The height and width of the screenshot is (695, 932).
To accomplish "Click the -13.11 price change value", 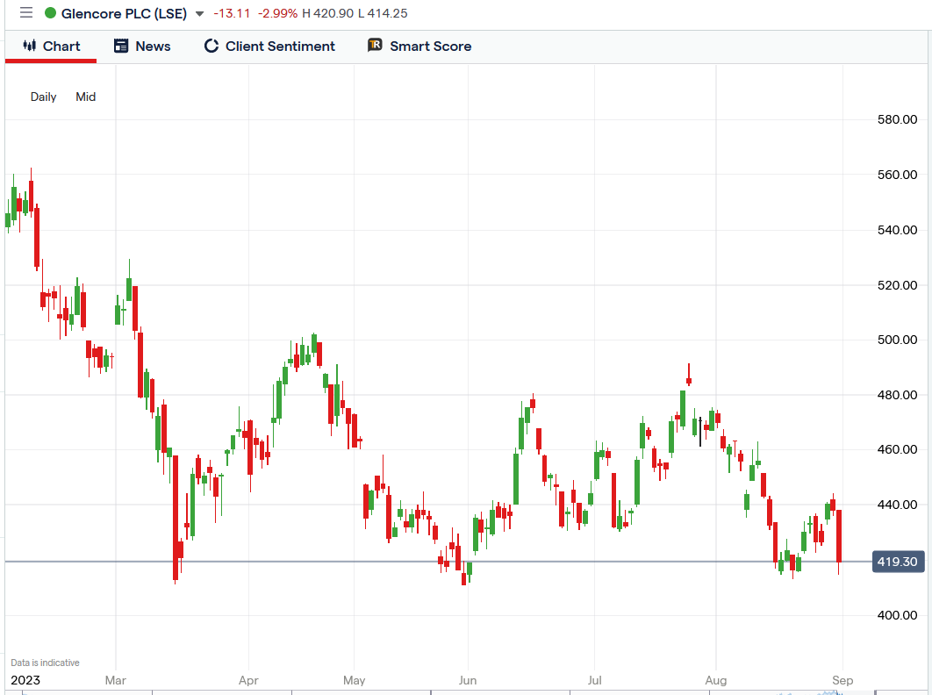I will [x=232, y=13].
